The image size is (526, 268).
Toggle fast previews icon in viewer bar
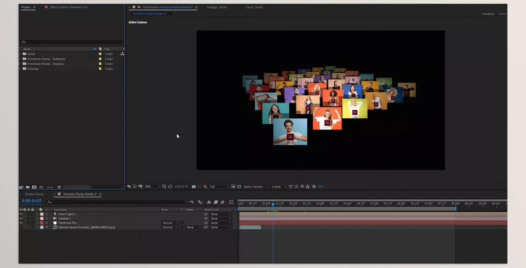tap(296, 186)
